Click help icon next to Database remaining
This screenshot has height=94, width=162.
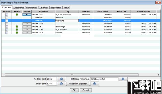pos(123,79)
